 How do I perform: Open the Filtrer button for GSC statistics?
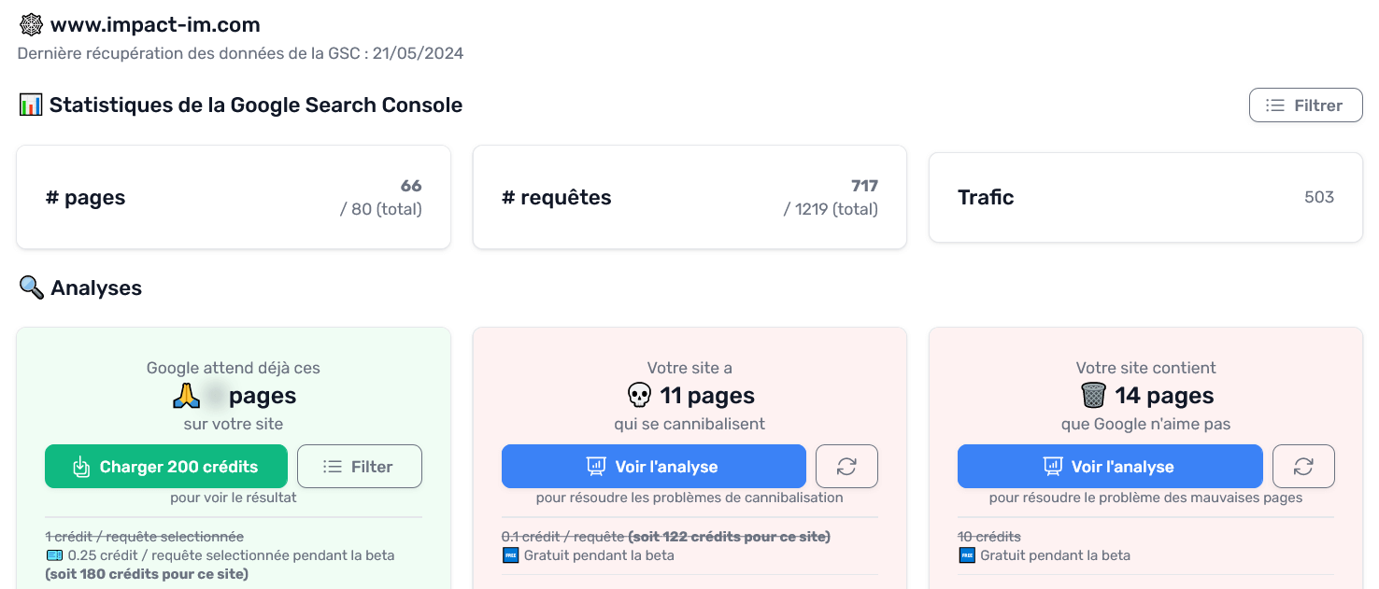1305,105
